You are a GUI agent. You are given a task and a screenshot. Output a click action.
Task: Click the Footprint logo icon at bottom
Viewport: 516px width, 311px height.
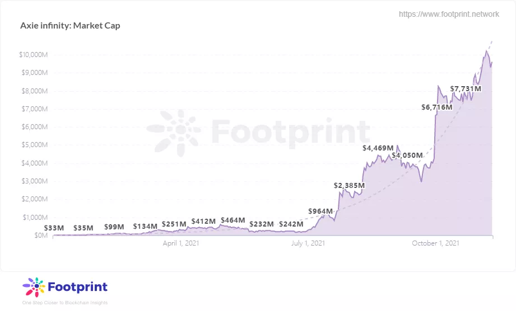tap(34, 287)
